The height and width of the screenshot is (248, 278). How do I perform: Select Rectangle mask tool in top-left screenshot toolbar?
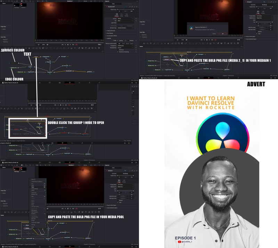[x=51, y=48]
